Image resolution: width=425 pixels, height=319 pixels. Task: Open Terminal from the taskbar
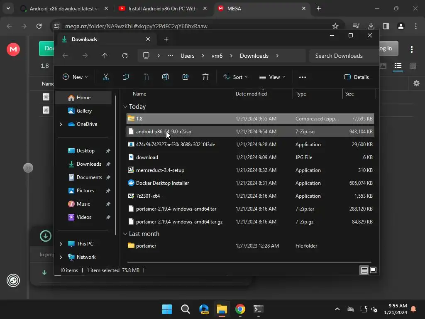pos(258,309)
